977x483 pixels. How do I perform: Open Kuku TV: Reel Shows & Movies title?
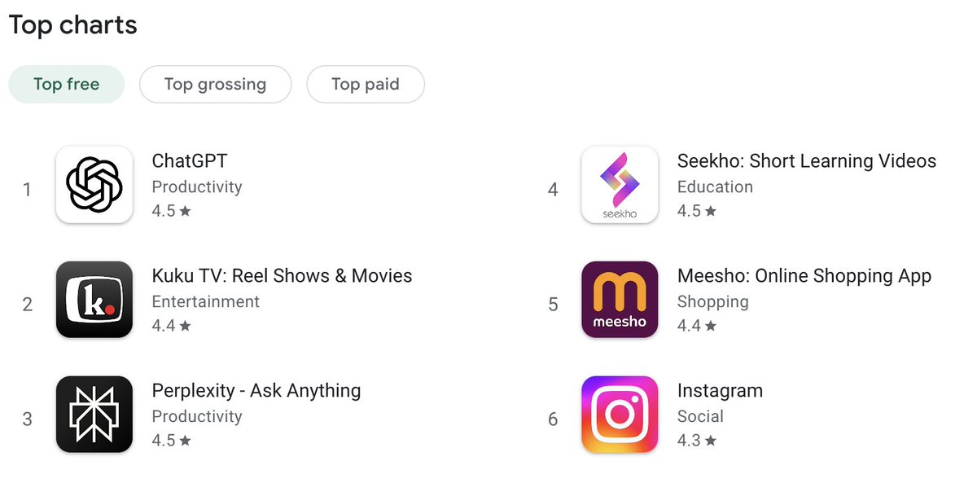click(282, 276)
